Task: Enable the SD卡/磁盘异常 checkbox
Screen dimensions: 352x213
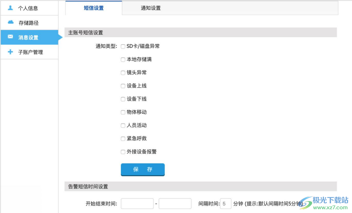Action: 123,47
